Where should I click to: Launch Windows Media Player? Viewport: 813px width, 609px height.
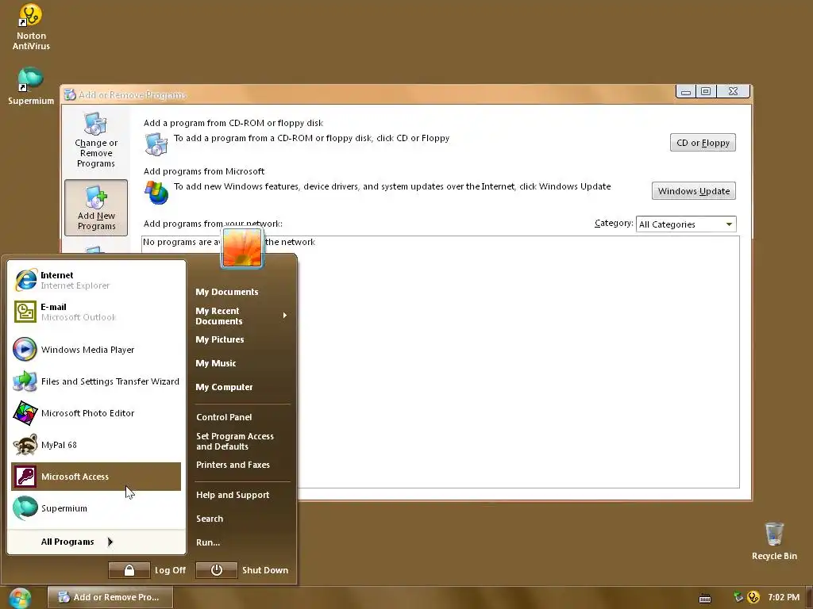click(x=96, y=350)
